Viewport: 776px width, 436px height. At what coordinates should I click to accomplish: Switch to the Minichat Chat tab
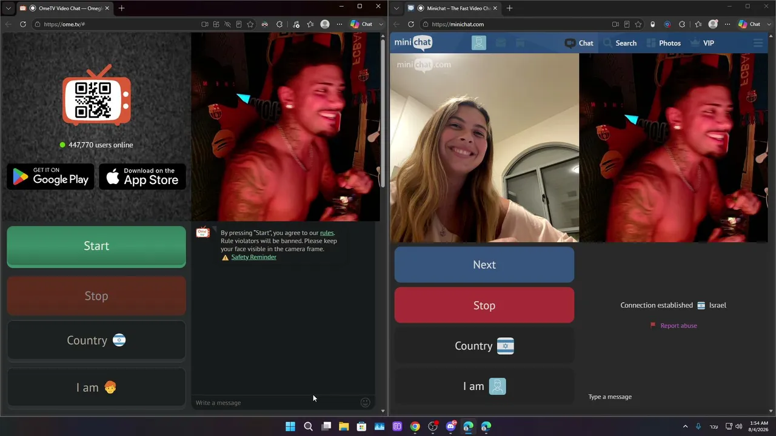[580, 43]
